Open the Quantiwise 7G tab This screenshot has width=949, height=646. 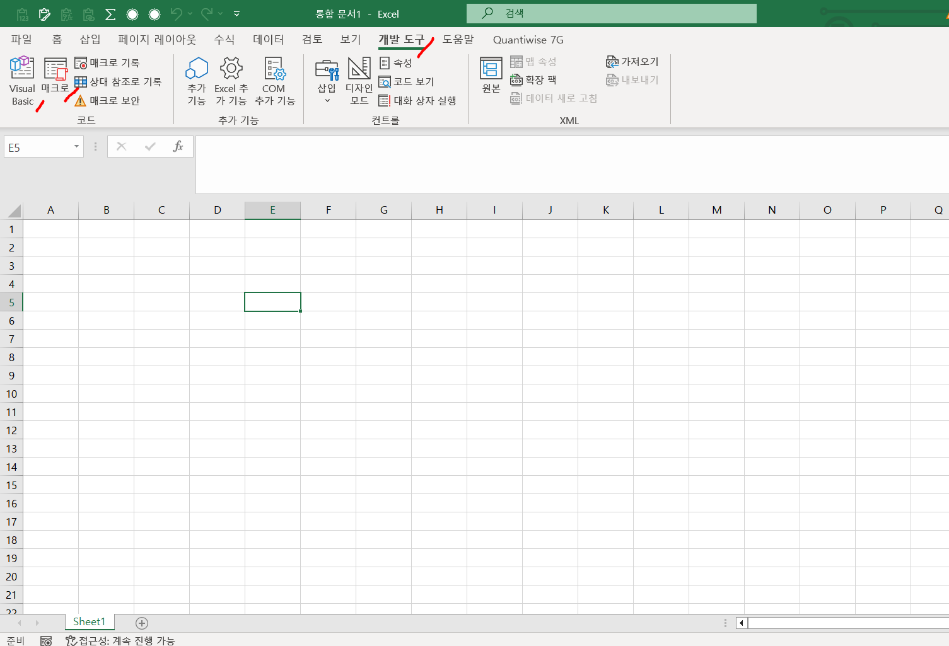[528, 40]
